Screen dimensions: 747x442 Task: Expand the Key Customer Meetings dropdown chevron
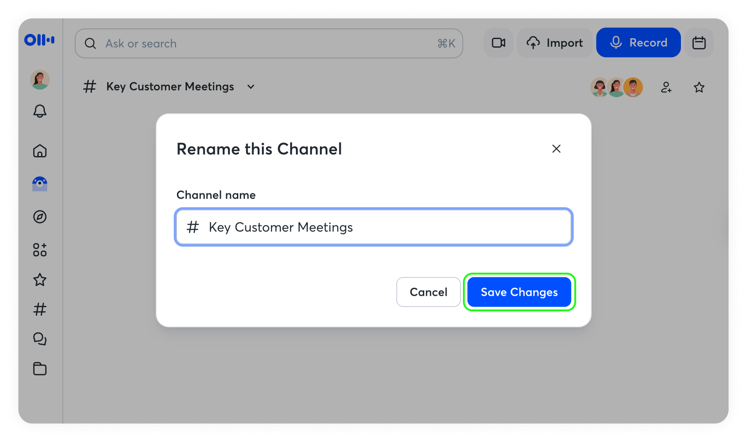click(251, 87)
